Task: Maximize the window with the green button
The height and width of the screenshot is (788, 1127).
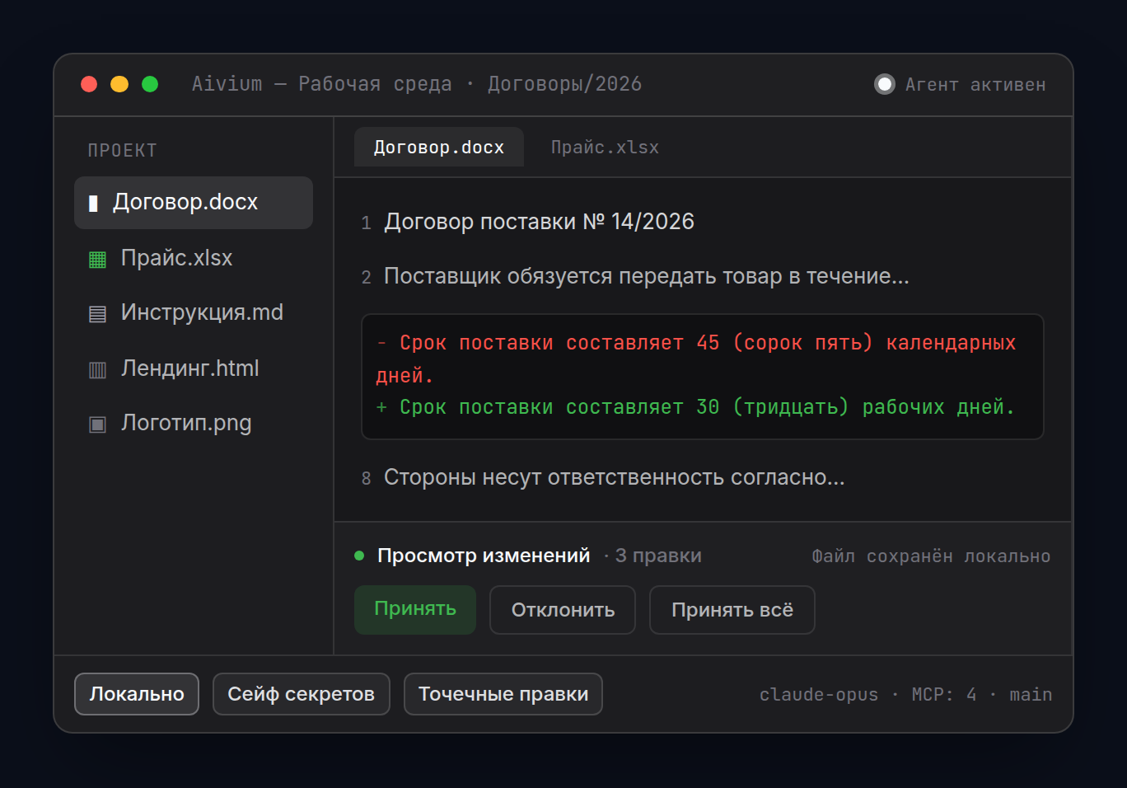Action: click(x=150, y=84)
